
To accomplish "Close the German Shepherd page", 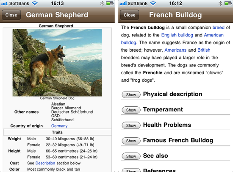I will tap(11, 15).
